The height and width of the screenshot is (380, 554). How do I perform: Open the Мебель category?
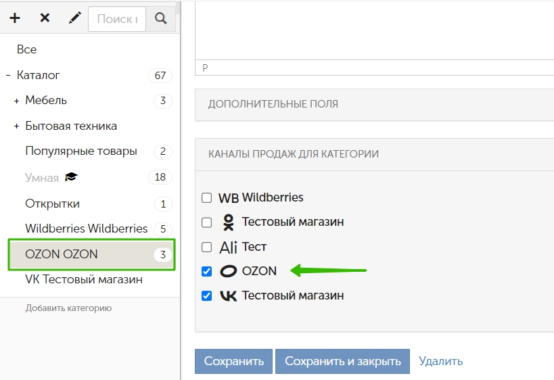pos(46,100)
